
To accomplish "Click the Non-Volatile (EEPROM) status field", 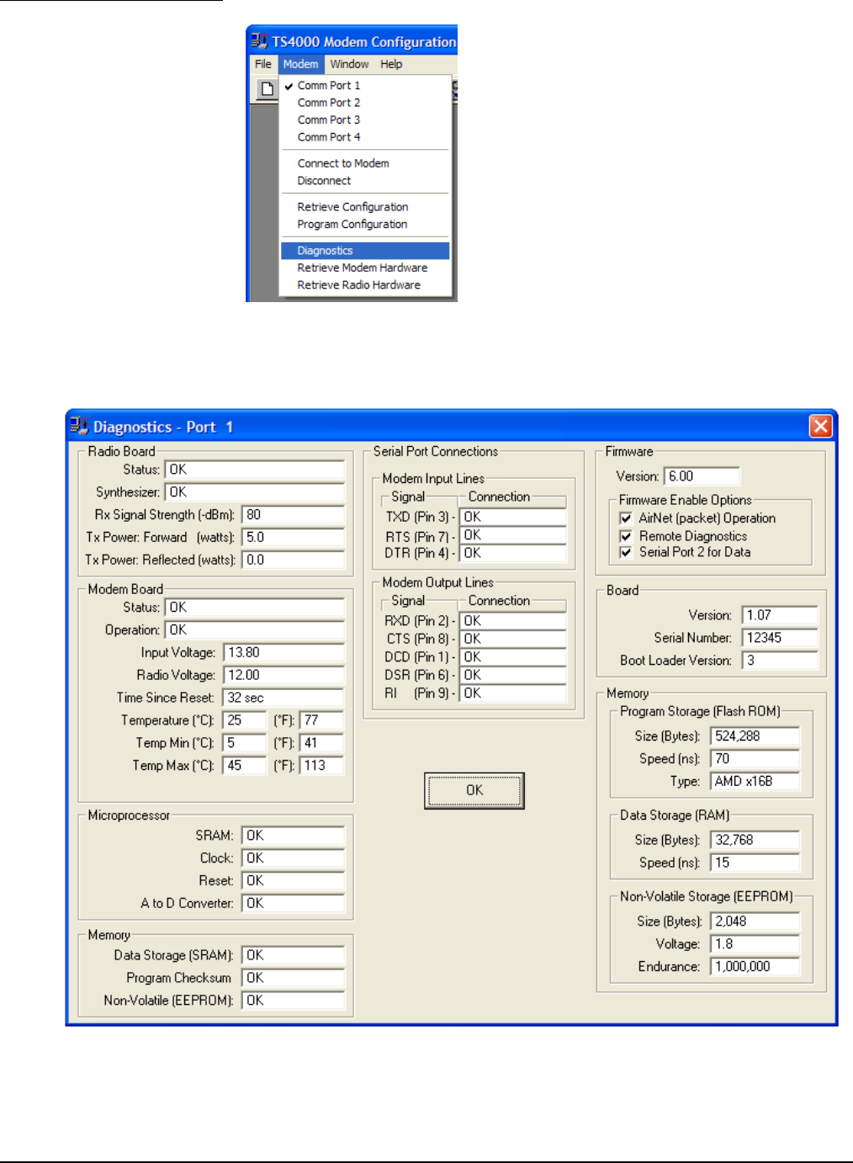I will (x=294, y=1001).
